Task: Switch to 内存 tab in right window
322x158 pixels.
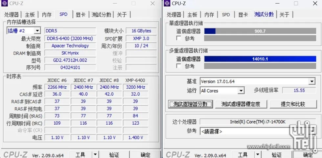Action: [210, 14]
